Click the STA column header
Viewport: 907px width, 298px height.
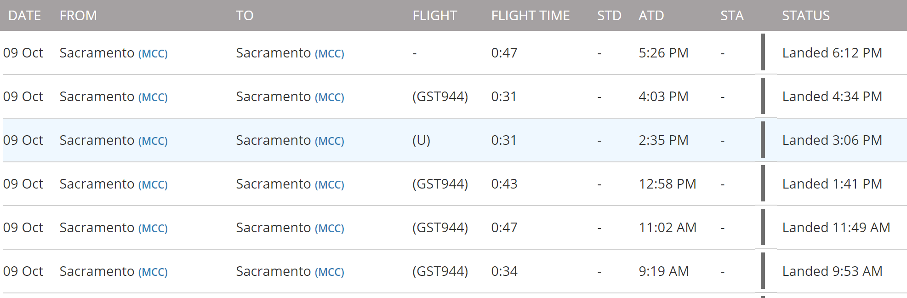click(x=731, y=16)
